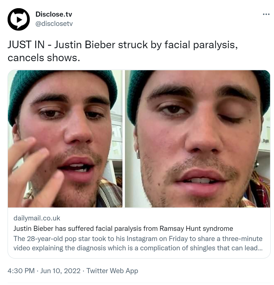Image resolution: width=274 pixels, height=285 pixels.
Task: Click the card description about the 28-year-old pop star
Action: (x=138, y=243)
